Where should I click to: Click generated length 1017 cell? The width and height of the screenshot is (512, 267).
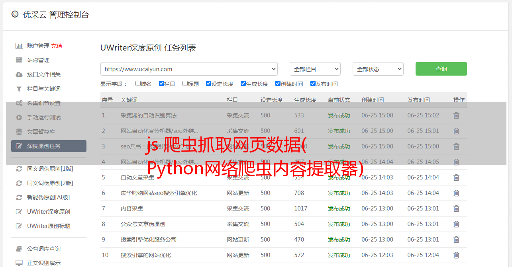tap(301, 209)
